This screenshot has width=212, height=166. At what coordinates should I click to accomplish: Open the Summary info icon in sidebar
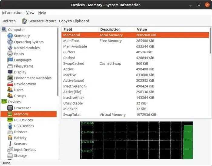coord(10,36)
